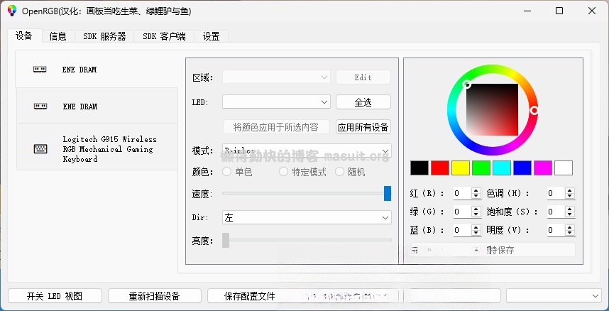Pick the cyan color swatch

(x=502, y=168)
